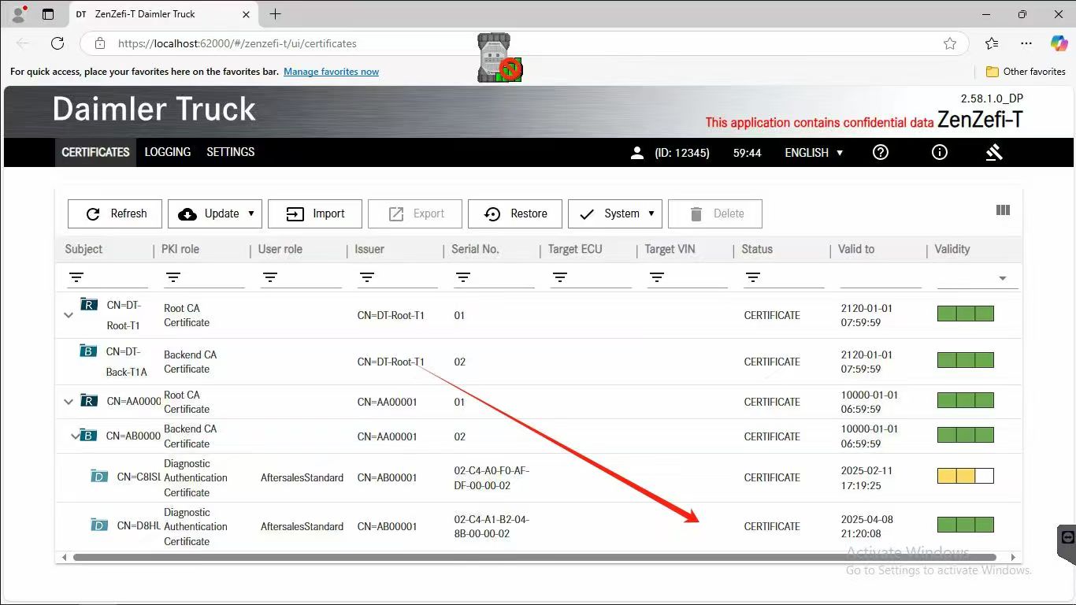Click the D icon of CN=C8ISI row
1076x605 pixels.
tap(99, 476)
